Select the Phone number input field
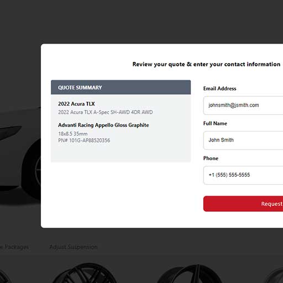The width and height of the screenshot is (283, 283). [243, 175]
